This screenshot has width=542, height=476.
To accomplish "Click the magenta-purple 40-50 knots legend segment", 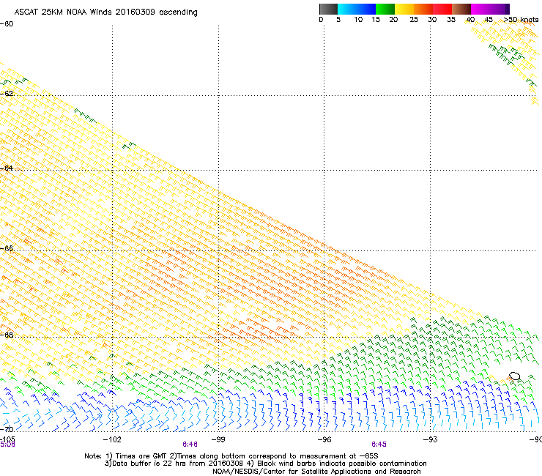I will [488, 9].
